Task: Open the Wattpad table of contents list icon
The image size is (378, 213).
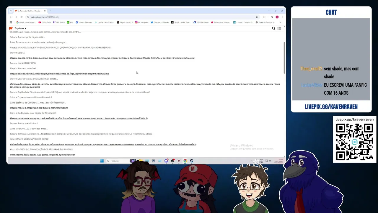Action: pos(279,28)
